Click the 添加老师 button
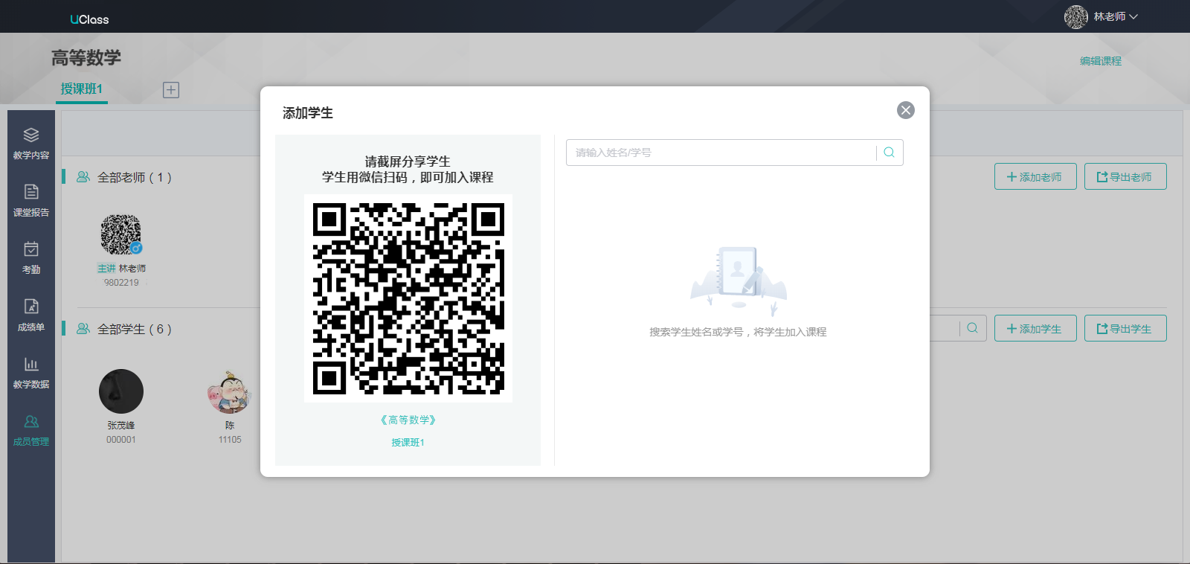 pos(1035,176)
